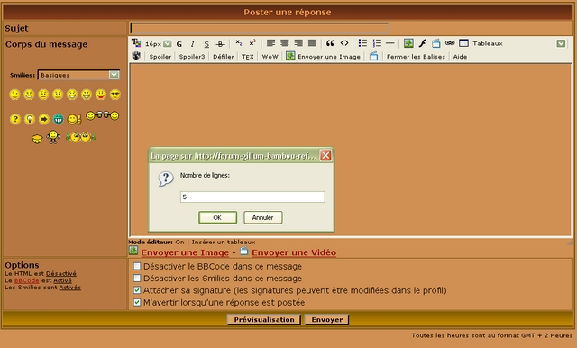Toggle Mode éditeur On link
577x348 pixels.
tap(179, 242)
